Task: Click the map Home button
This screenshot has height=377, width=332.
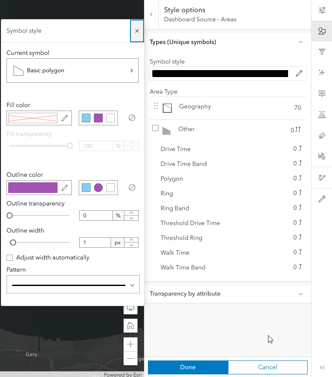Action: pos(130,325)
